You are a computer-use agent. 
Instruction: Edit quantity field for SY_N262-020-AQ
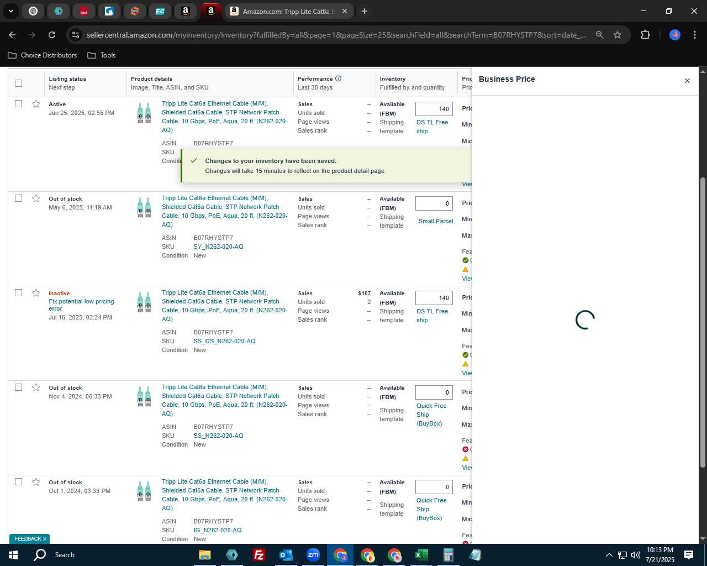click(434, 203)
